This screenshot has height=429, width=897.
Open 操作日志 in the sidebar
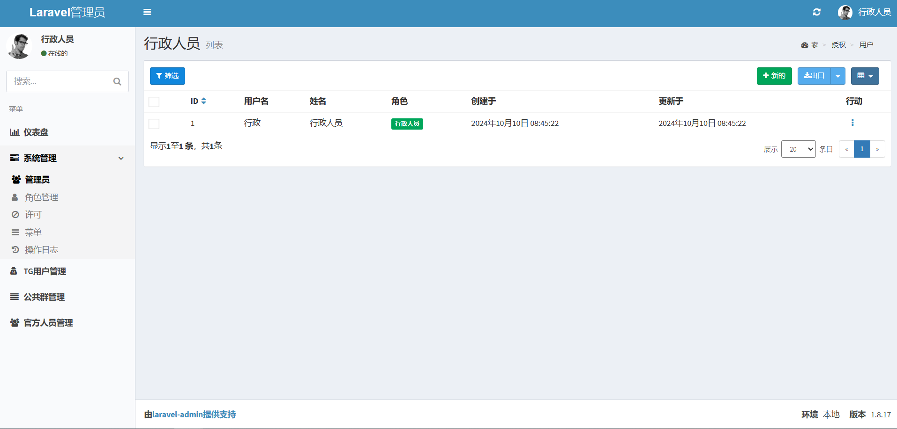42,250
